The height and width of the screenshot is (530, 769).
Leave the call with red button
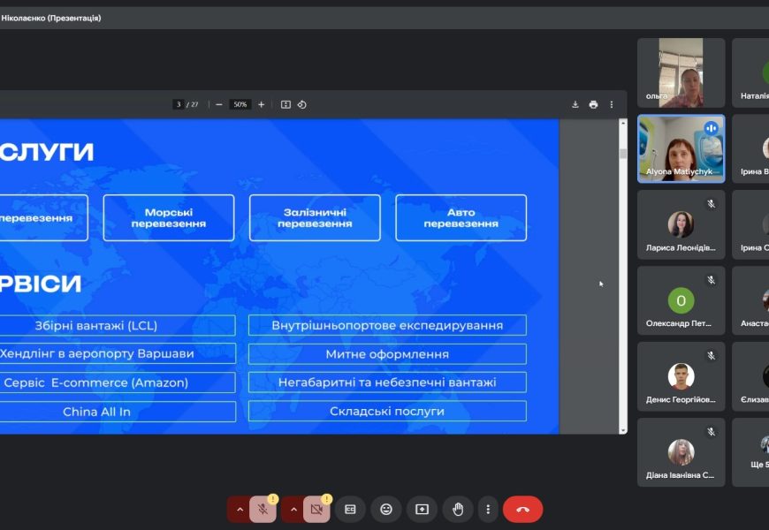(x=522, y=509)
